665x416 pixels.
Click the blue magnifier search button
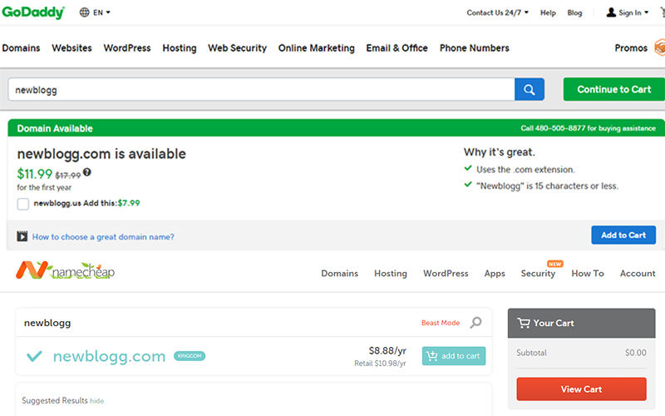coord(530,90)
